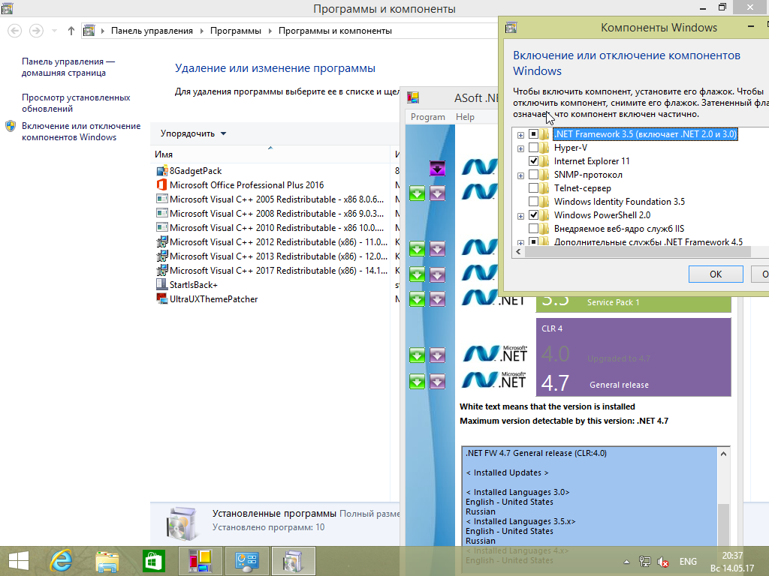
Task: Click OK in Компоненты Windows dialog
Action: point(716,274)
